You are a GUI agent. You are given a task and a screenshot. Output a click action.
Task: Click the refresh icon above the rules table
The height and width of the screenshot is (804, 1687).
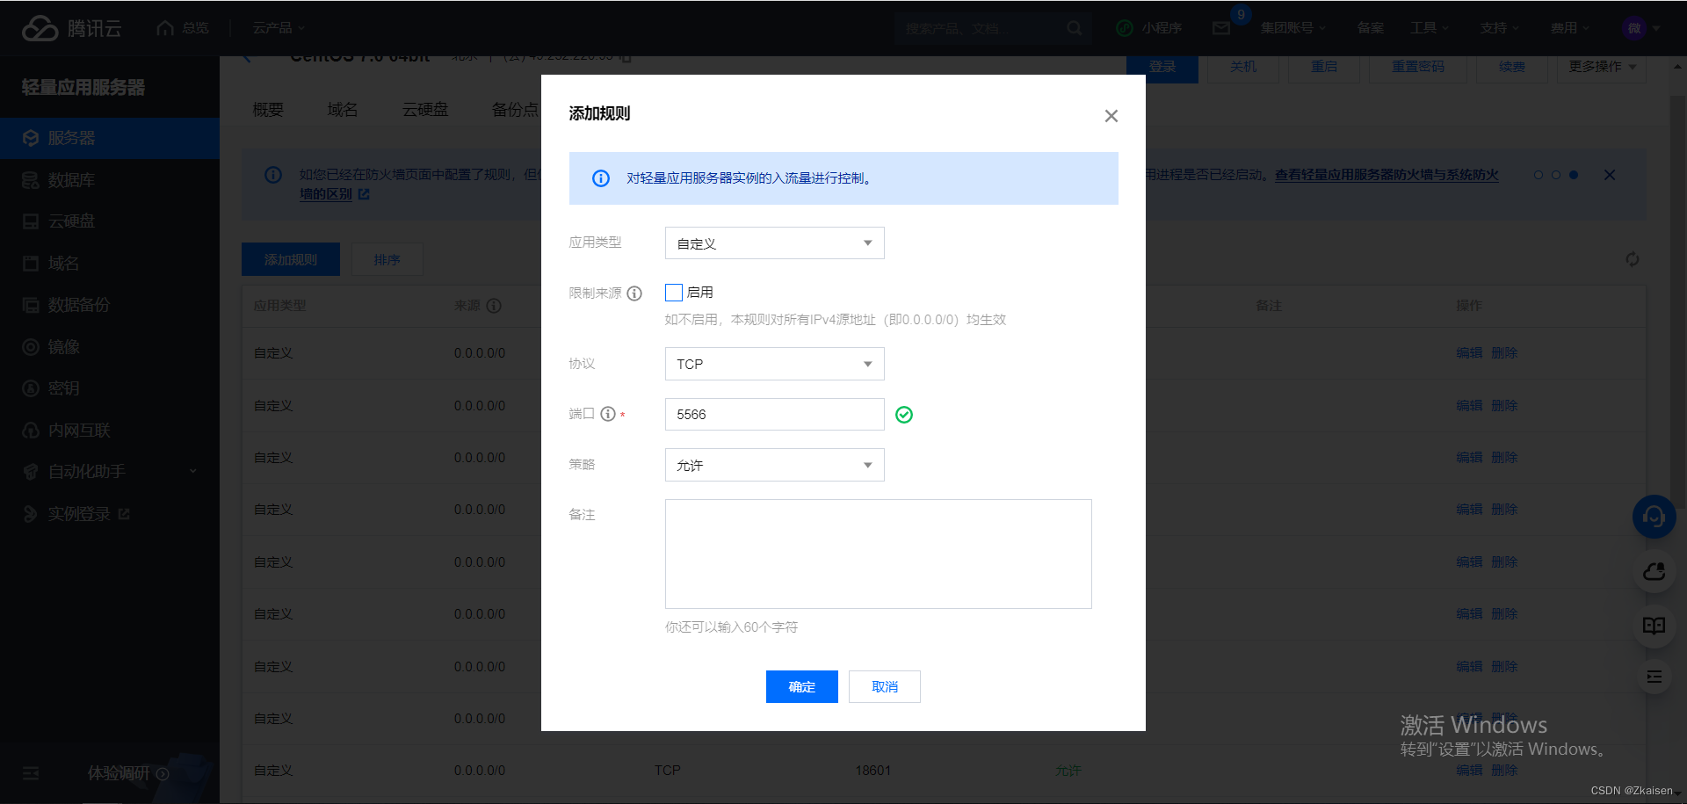(1633, 259)
